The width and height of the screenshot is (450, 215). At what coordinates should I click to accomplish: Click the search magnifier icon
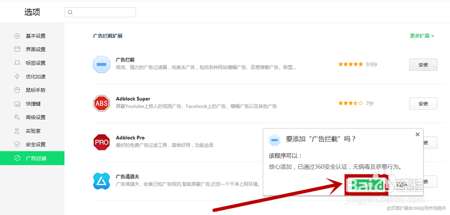[x=70, y=12]
